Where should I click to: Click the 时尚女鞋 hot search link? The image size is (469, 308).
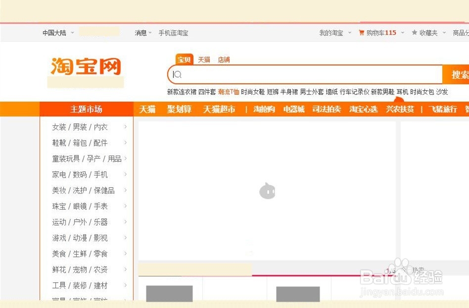coord(253,92)
